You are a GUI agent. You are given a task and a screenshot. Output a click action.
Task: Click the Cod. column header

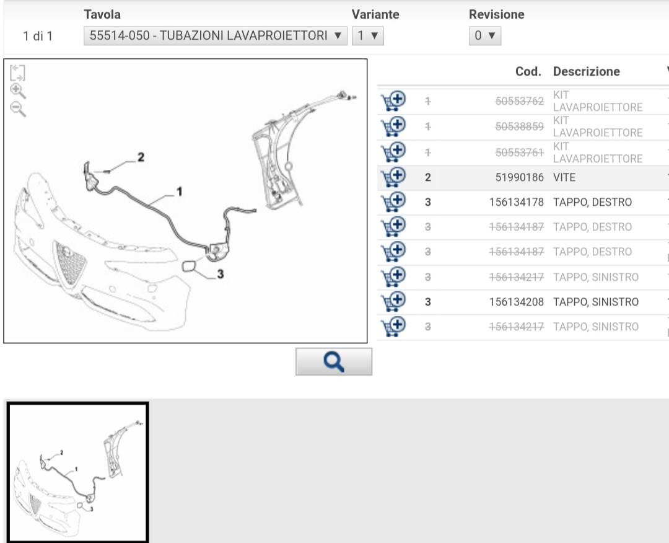pyautogui.click(x=528, y=71)
